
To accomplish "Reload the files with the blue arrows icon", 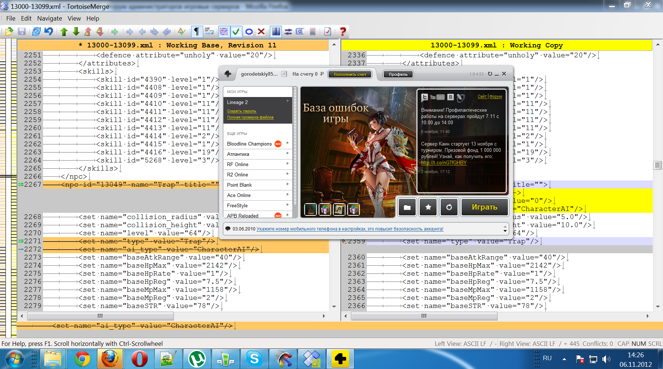I will click(36, 32).
